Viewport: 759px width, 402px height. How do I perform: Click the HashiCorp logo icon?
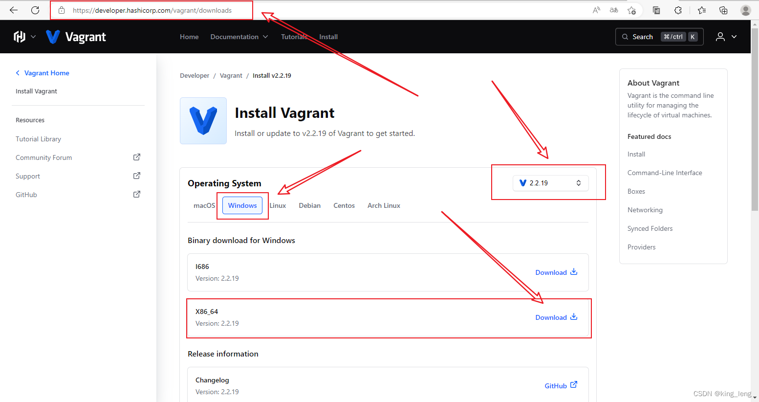(20, 37)
